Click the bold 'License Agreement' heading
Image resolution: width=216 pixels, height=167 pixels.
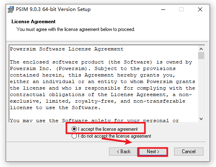click(x=33, y=22)
